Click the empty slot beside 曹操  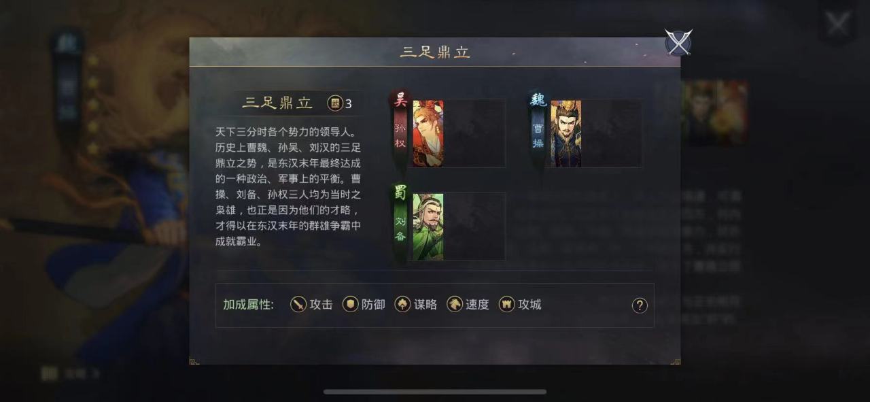[x=612, y=133]
